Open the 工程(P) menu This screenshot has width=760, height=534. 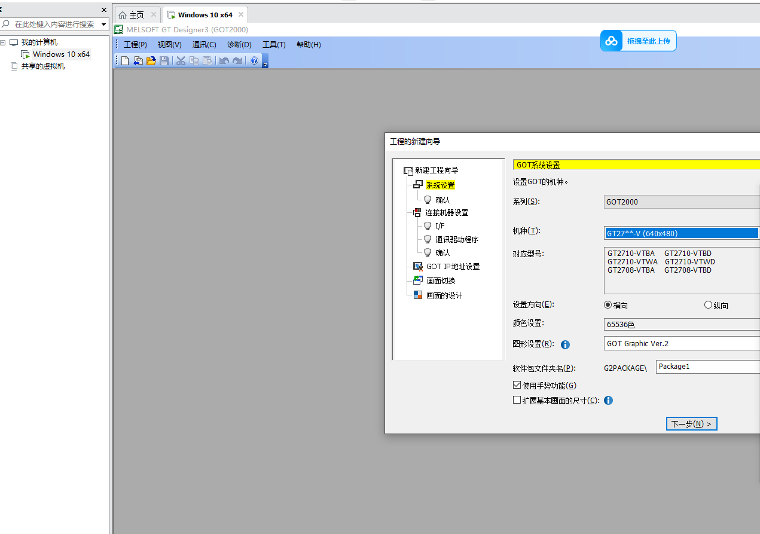[135, 45]
